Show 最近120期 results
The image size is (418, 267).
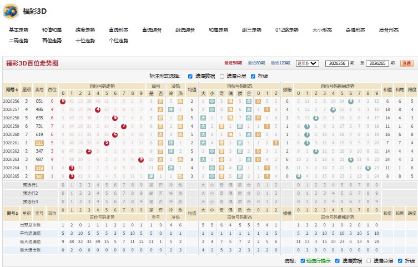(x=280, y=63)
